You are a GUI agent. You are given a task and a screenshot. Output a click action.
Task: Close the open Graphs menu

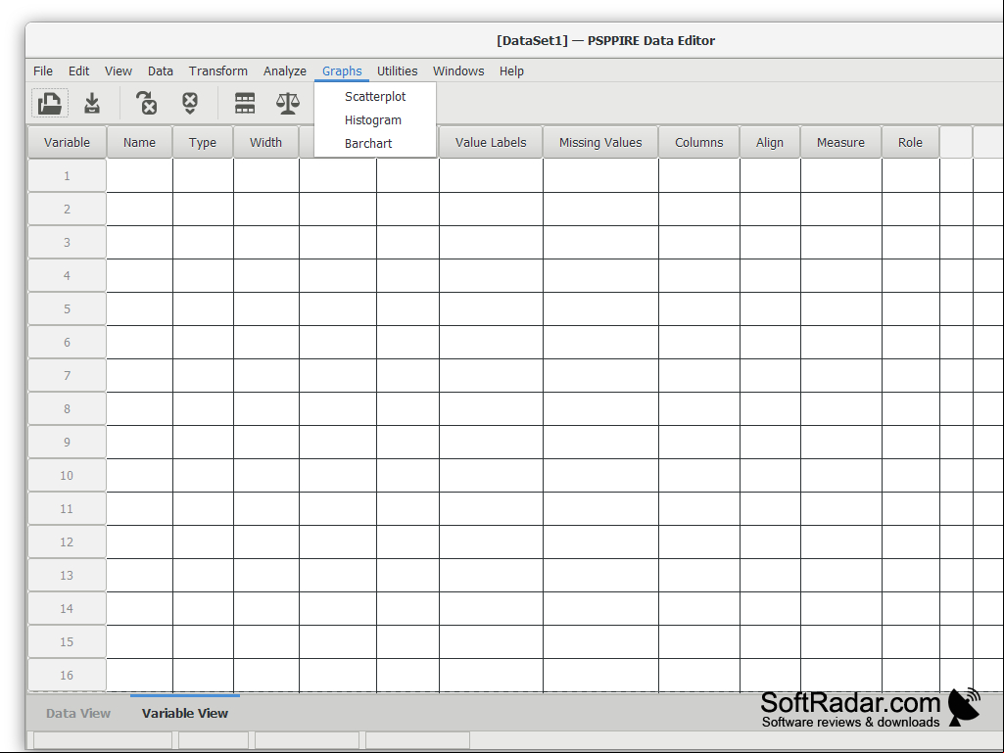coord(342,71)
